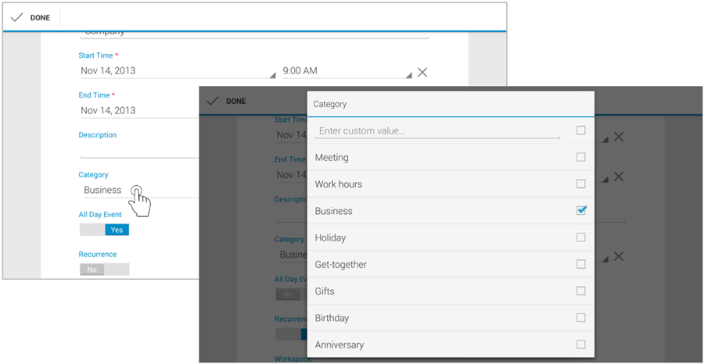Uncheck the Business category checkbox
Image resolution: width=704 pixels, height=364 pixels.
point(580,210)
